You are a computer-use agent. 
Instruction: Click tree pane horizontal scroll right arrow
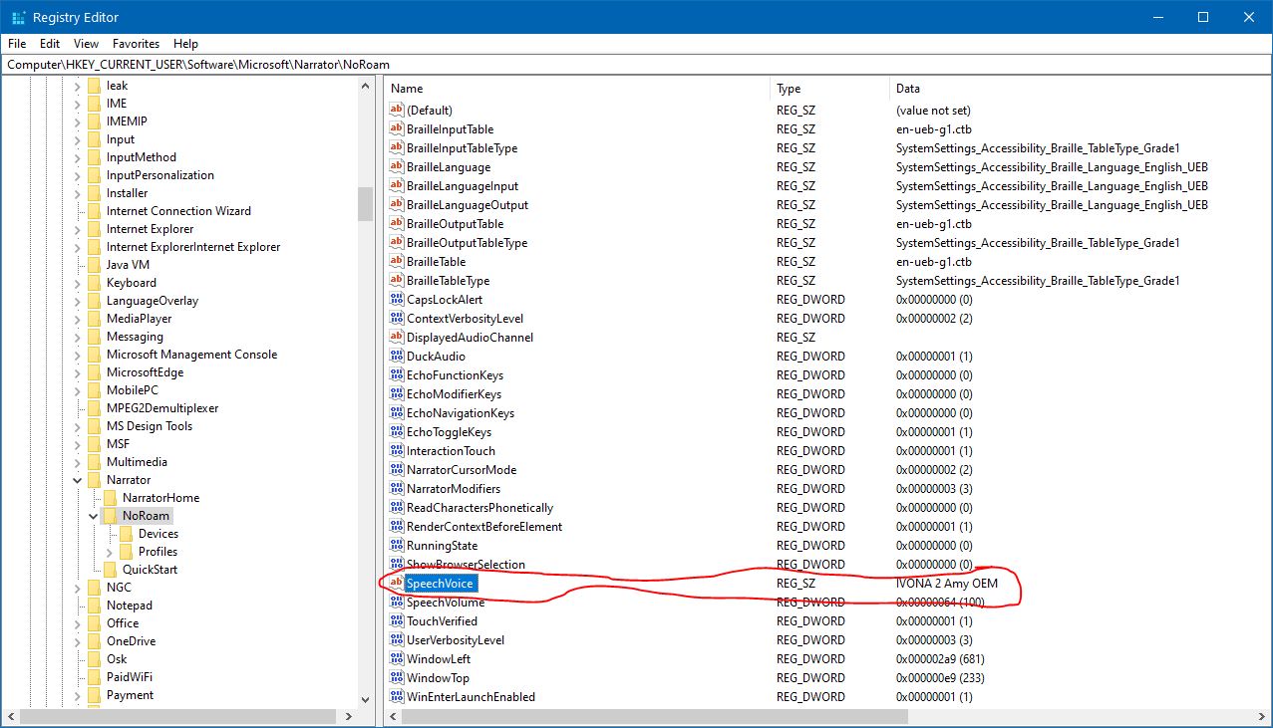tap(349, 716)
